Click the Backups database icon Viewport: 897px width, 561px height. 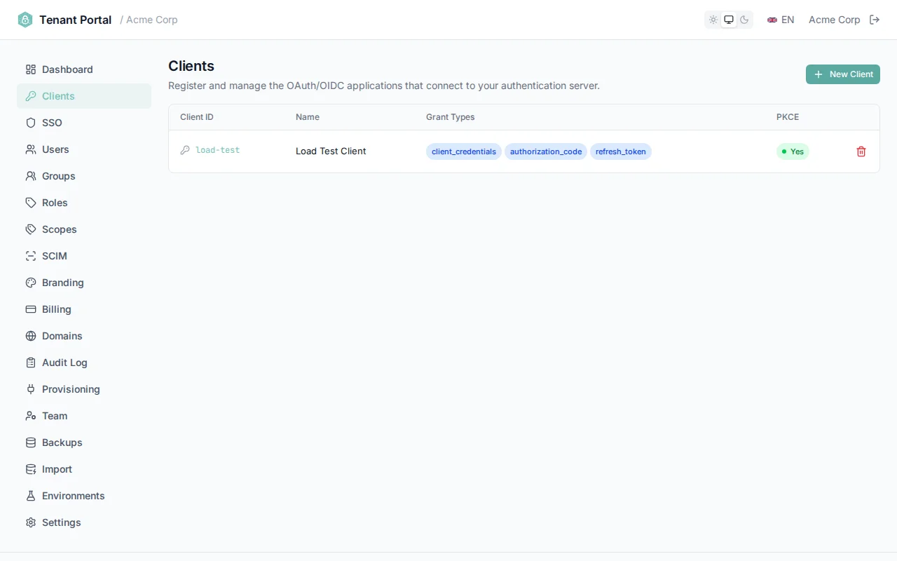coord(31,442)
